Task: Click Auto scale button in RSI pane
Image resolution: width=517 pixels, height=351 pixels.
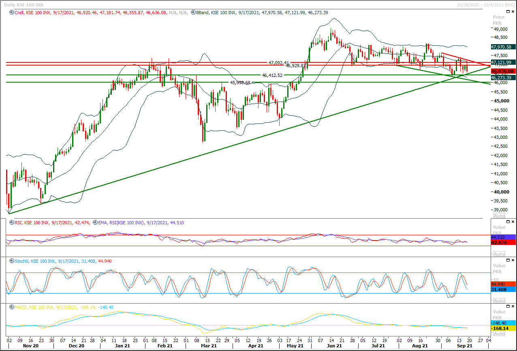Action: (499, 254)
